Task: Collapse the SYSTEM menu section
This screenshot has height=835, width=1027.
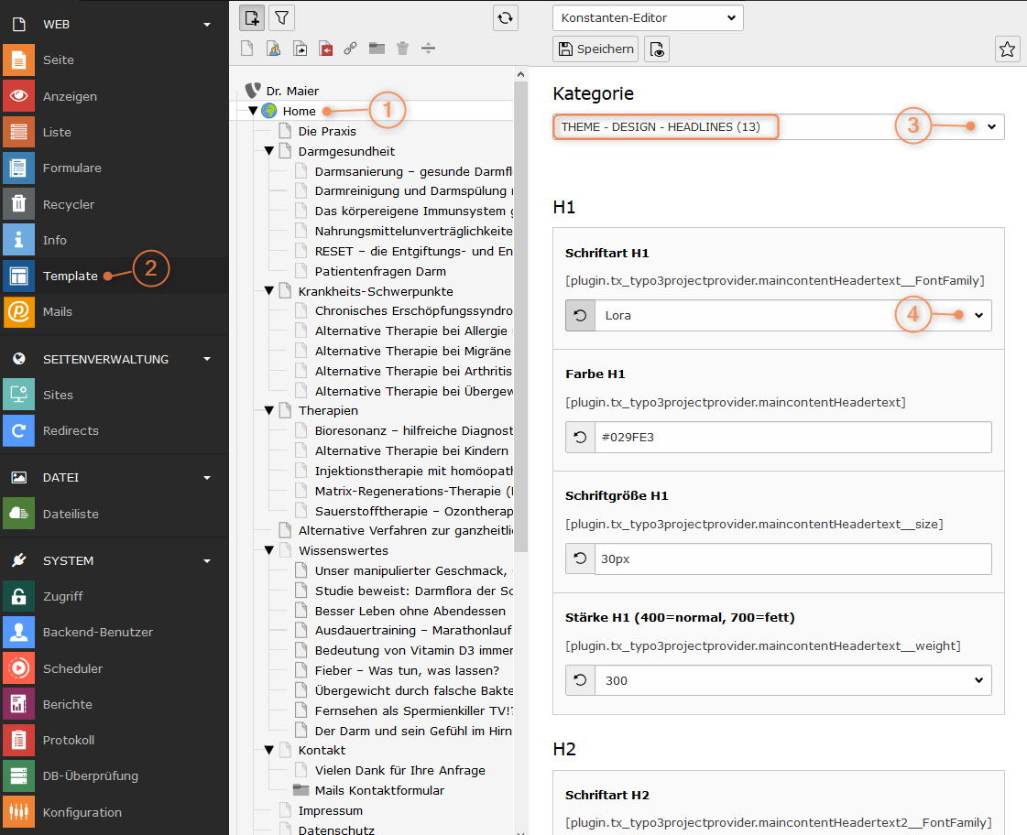Action: tap(207, 560)
